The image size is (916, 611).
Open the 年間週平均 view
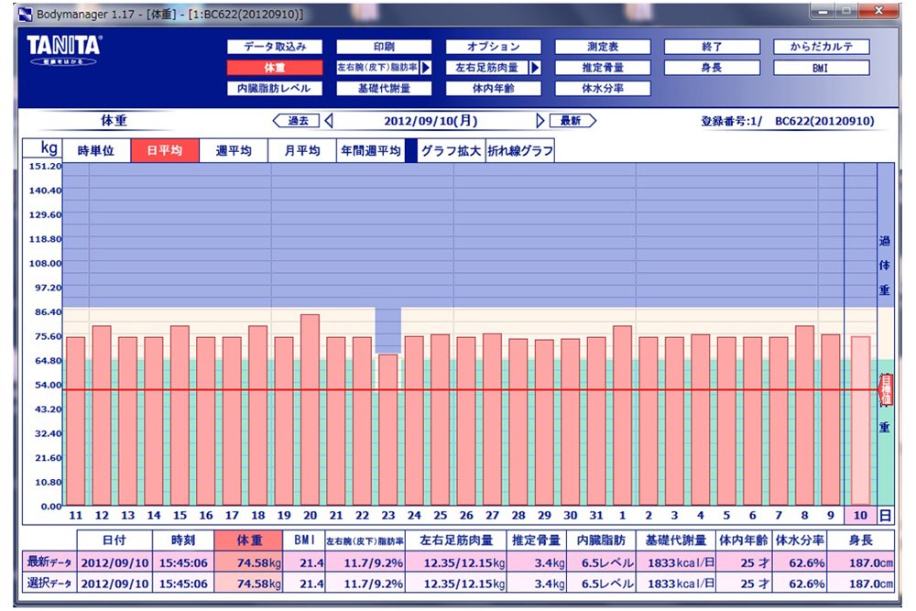[371, 151]
